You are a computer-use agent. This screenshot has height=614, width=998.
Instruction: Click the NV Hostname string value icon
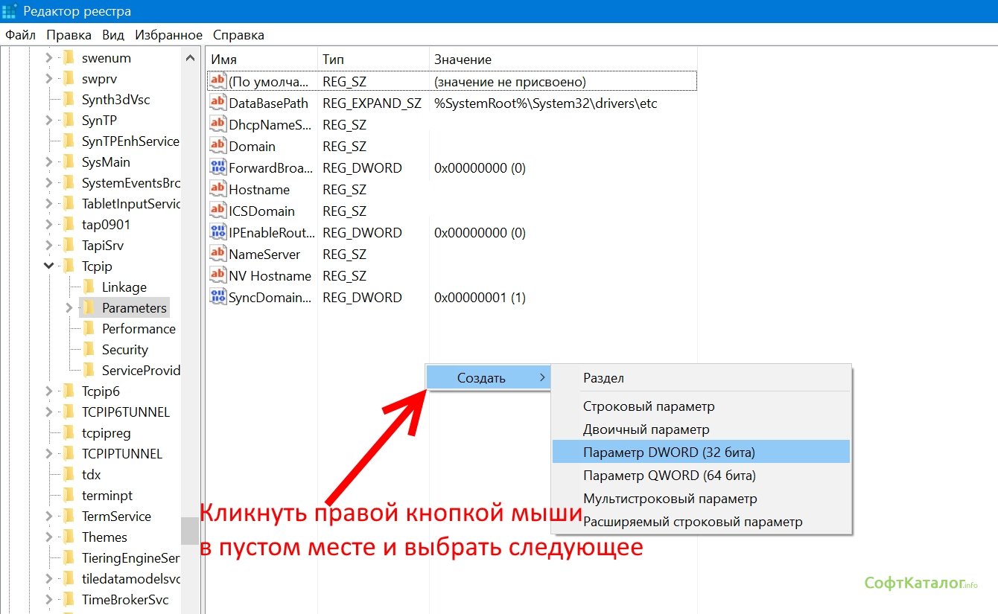pos(217,275)
